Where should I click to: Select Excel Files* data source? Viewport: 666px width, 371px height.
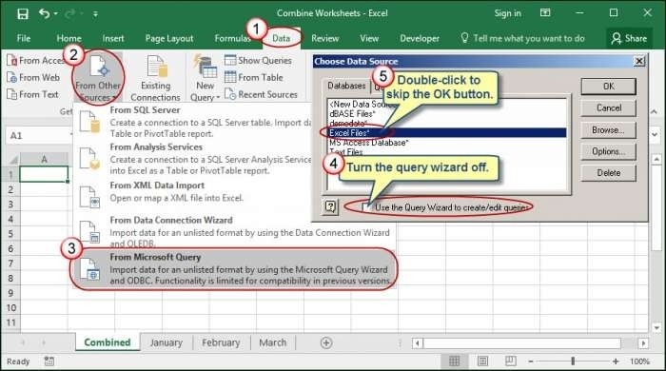[447, 133]
